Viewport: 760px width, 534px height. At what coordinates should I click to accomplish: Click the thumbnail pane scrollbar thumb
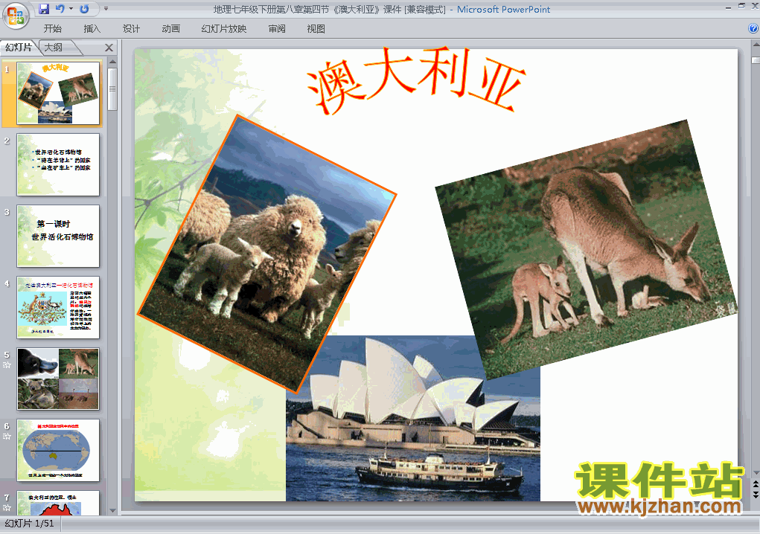pyautogui.click(x=112, y=89)
